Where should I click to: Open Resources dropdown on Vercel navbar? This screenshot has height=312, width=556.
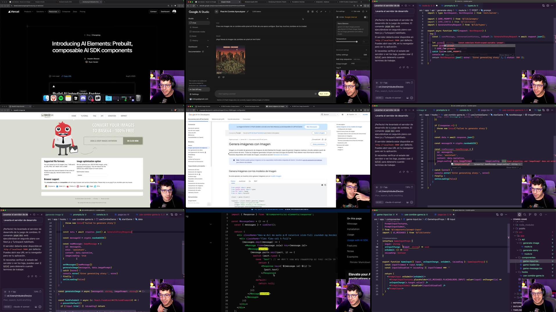pos(54,12)
